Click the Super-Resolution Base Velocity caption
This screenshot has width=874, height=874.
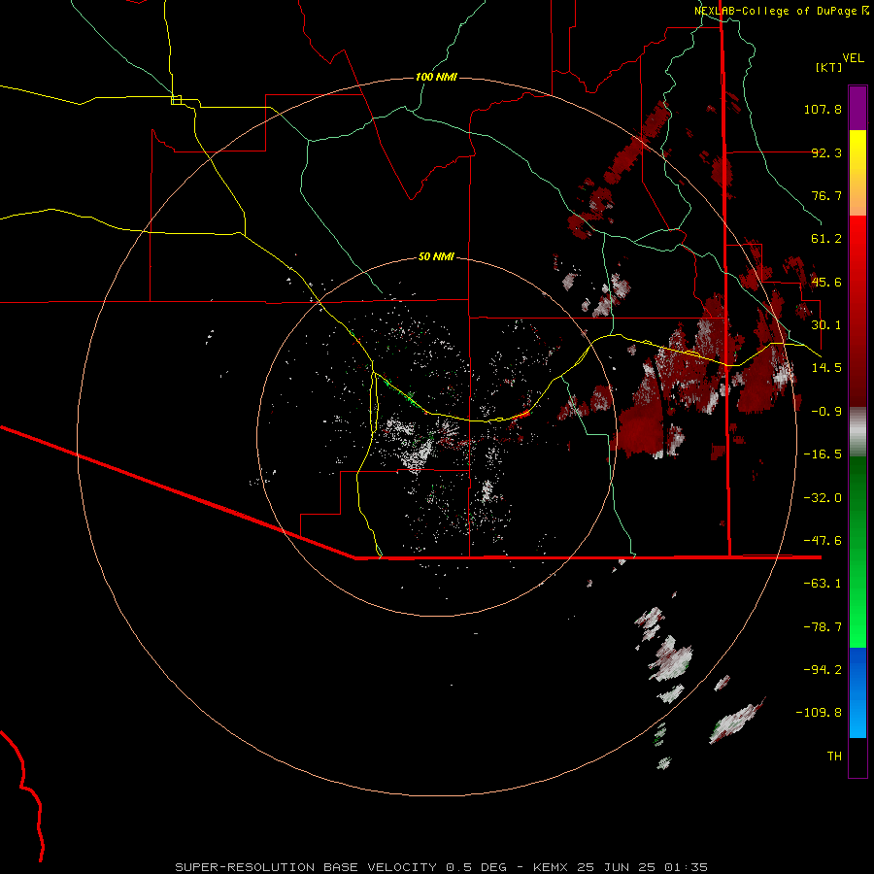[x=442, y=867]
